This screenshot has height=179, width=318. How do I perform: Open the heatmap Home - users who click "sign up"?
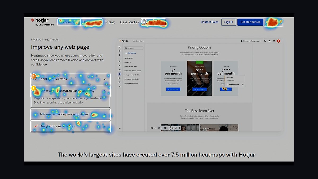click(133, 71)
